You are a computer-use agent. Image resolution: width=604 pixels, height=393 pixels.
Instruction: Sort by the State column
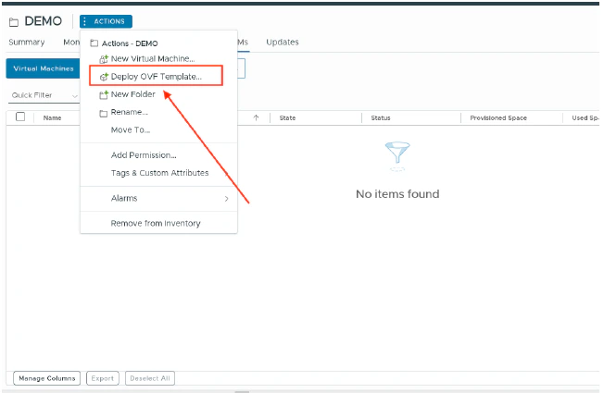coord(287,118)
